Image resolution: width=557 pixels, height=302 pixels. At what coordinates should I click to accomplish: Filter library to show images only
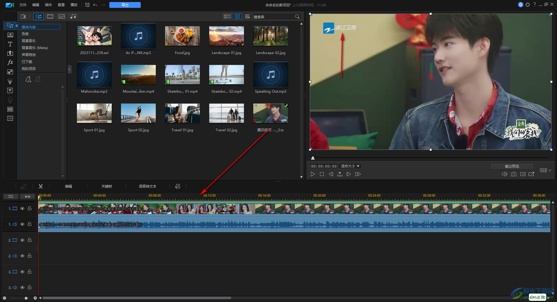(62, 17)
